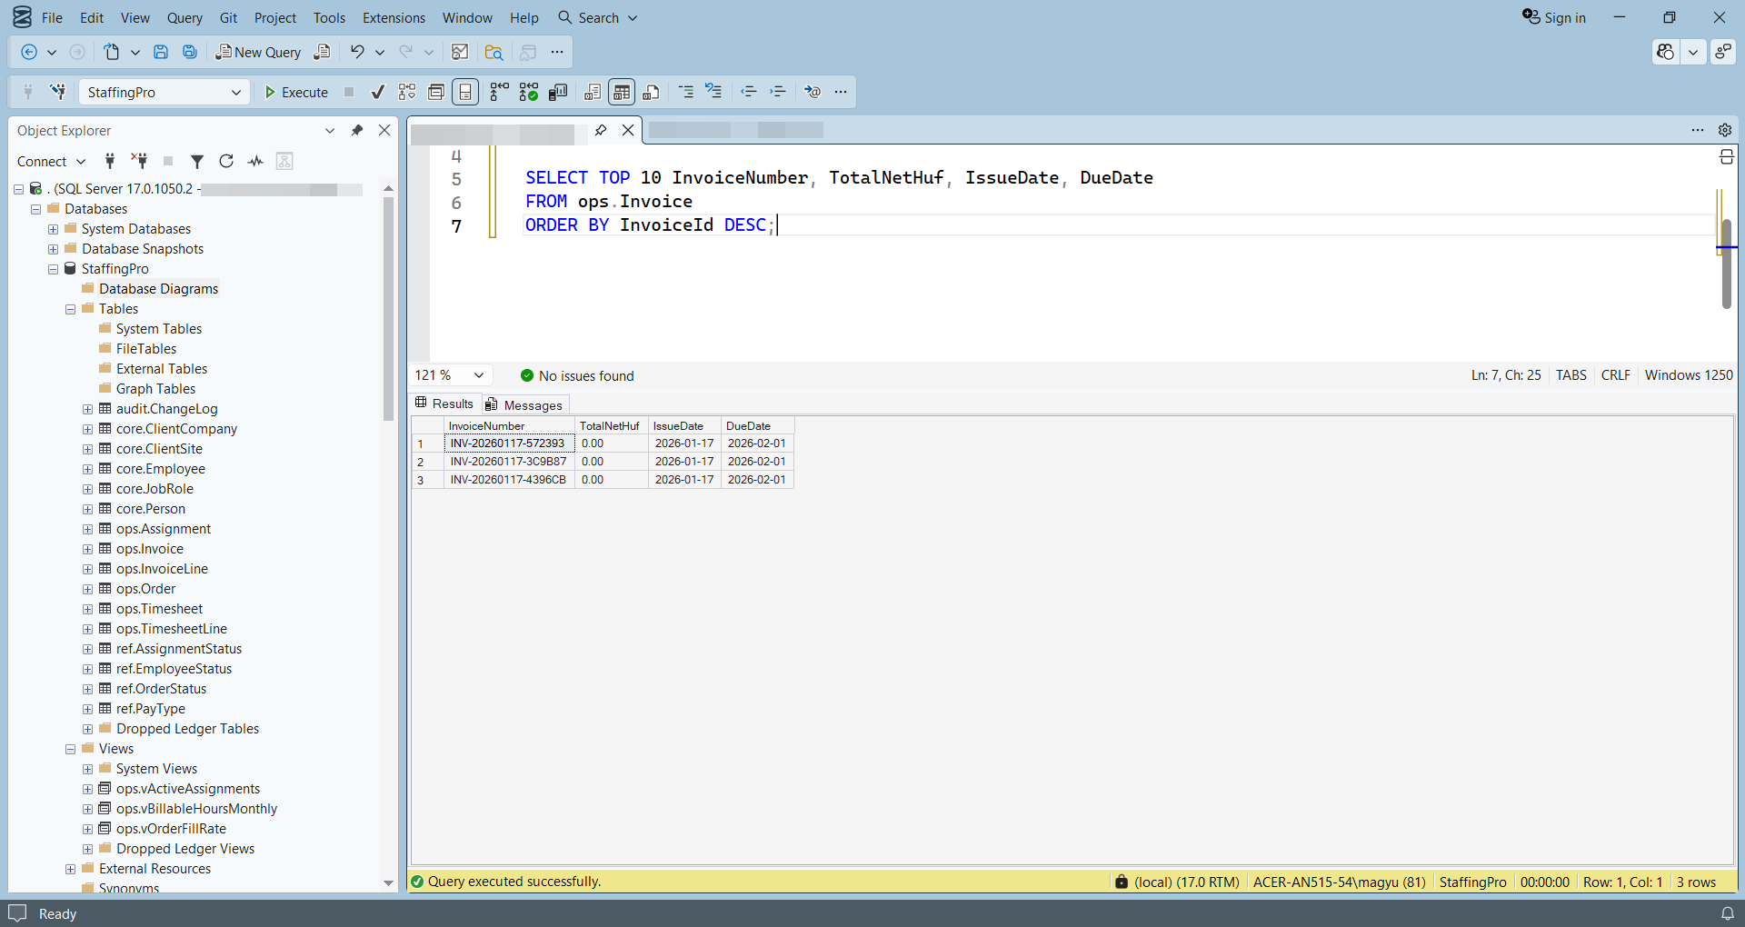The height and width of the screenshot is (927, 1745).
Task: Toggle IntelliSense Enabled button
Action: [465, 92]
